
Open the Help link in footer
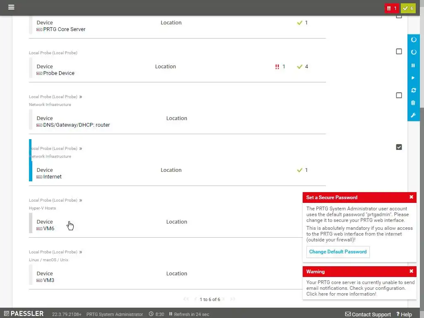(404, 314)
